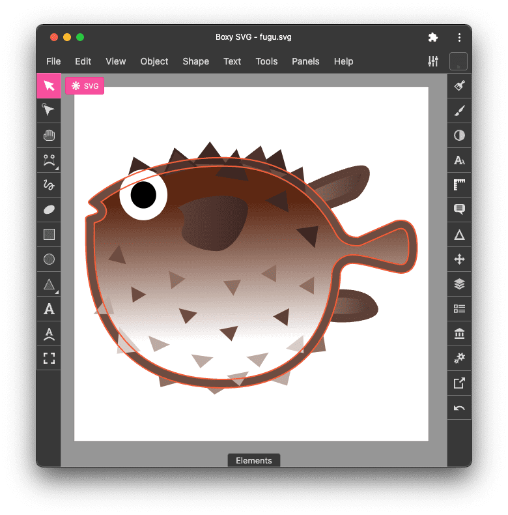Open the three-dot overflow menu
This screenshot has height=515, width=508.
[459, 37]
